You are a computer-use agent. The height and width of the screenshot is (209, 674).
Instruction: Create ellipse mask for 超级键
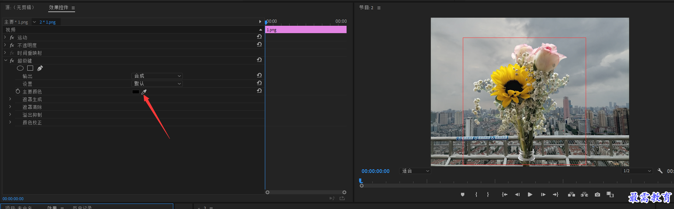tap(20, 68)
